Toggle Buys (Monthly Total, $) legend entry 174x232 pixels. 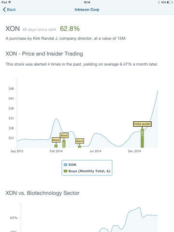click(x=87, y=171)
